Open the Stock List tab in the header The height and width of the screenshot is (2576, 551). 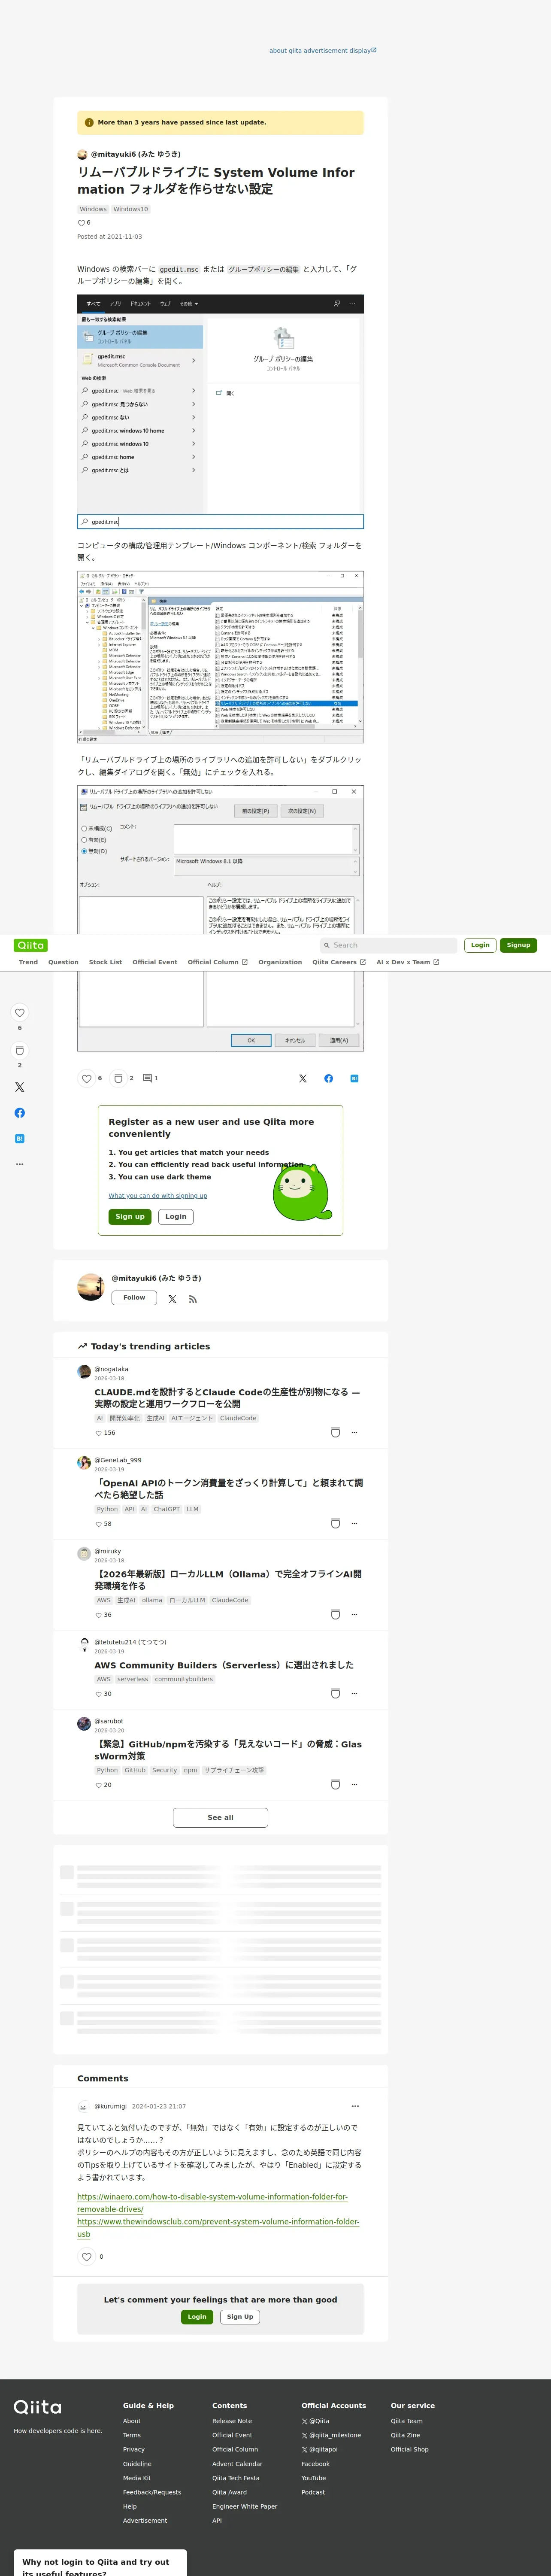pyautogui.click(x=105, y=962)
